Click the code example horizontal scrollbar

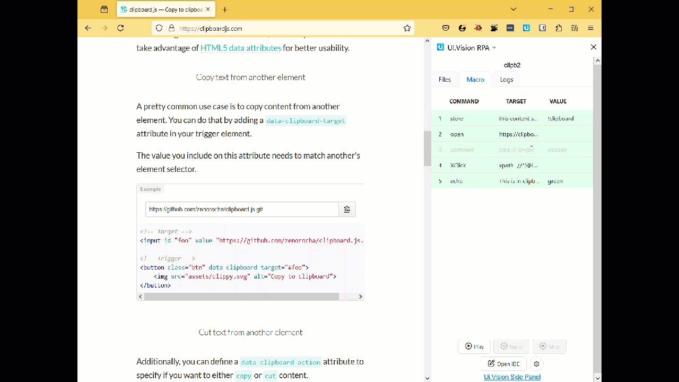point(241,297)
